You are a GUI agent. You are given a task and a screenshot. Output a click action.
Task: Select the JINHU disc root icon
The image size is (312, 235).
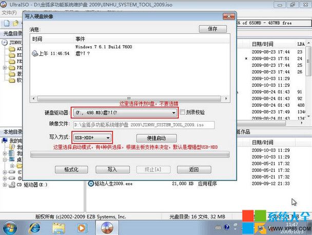5,43
